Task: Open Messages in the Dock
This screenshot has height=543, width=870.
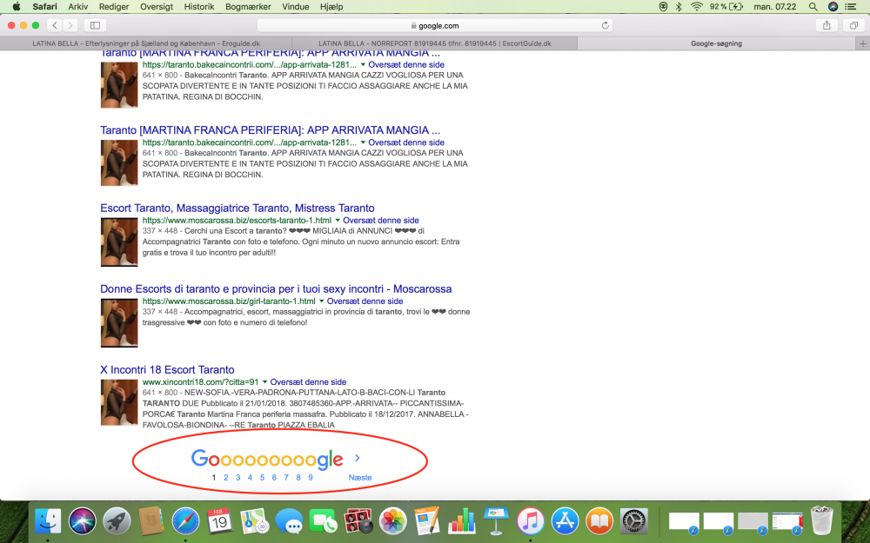Action: (x=289, y=521)
